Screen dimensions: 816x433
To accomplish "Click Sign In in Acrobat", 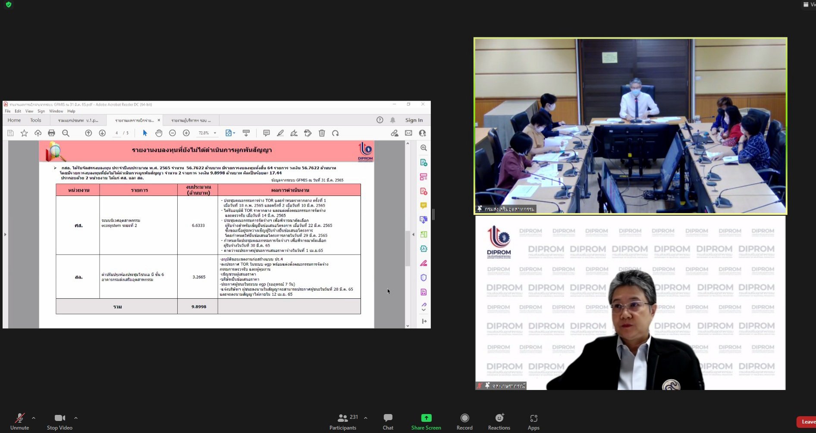I will (414, 120).
